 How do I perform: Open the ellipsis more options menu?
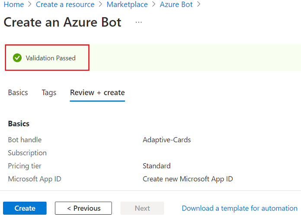coord(138,22)
